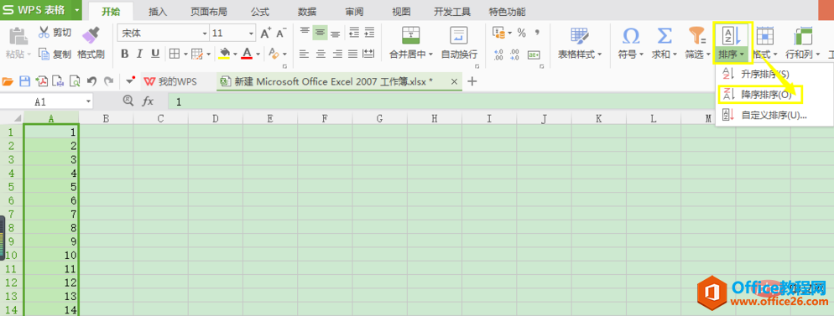The width and height of the screenshot is (834, 316).
Task: Click the decrease indent icon
Action: tap(354, 33)
